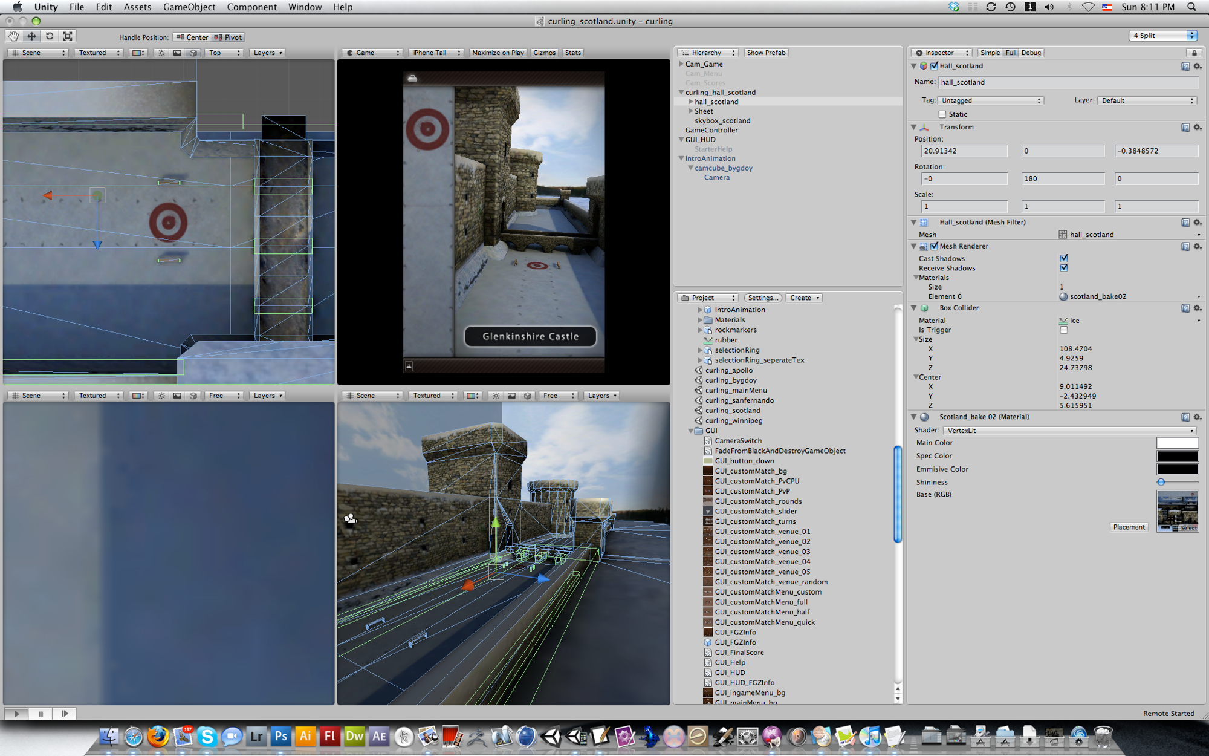Click the Placement button on the texture
Viewport: 1209px width, 756px height.
coord(1129,527)
